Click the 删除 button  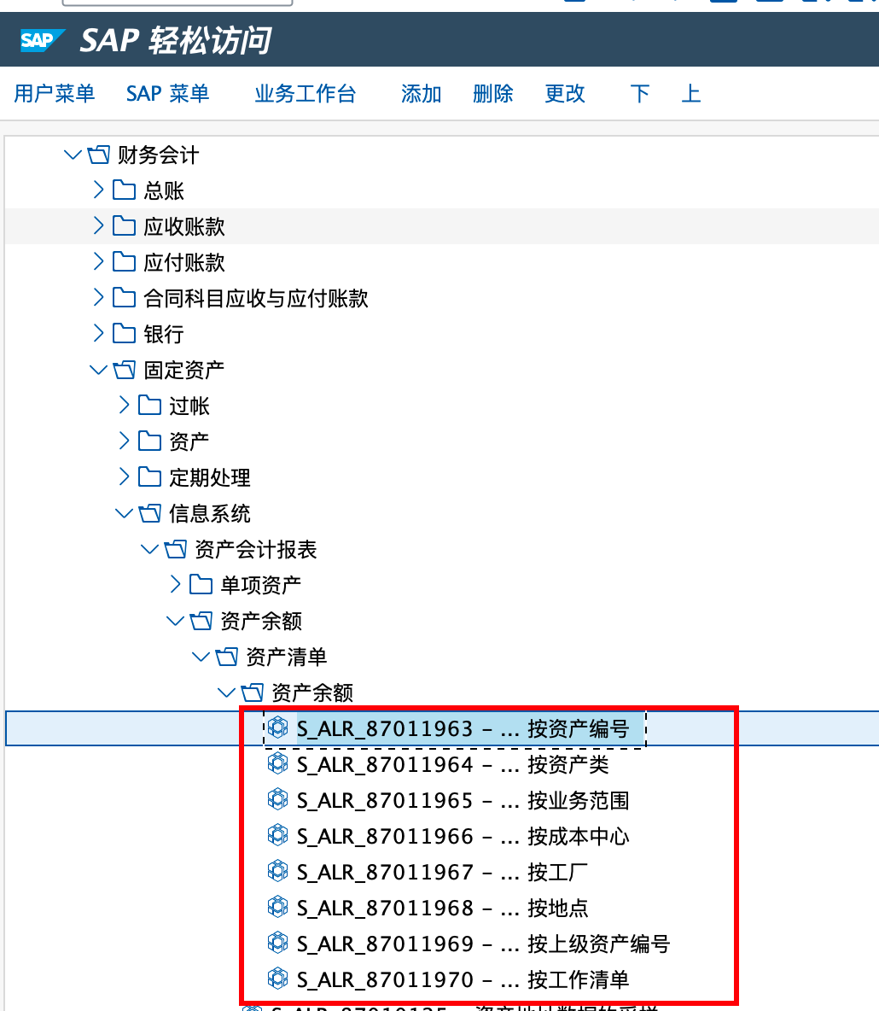[493, 93]
